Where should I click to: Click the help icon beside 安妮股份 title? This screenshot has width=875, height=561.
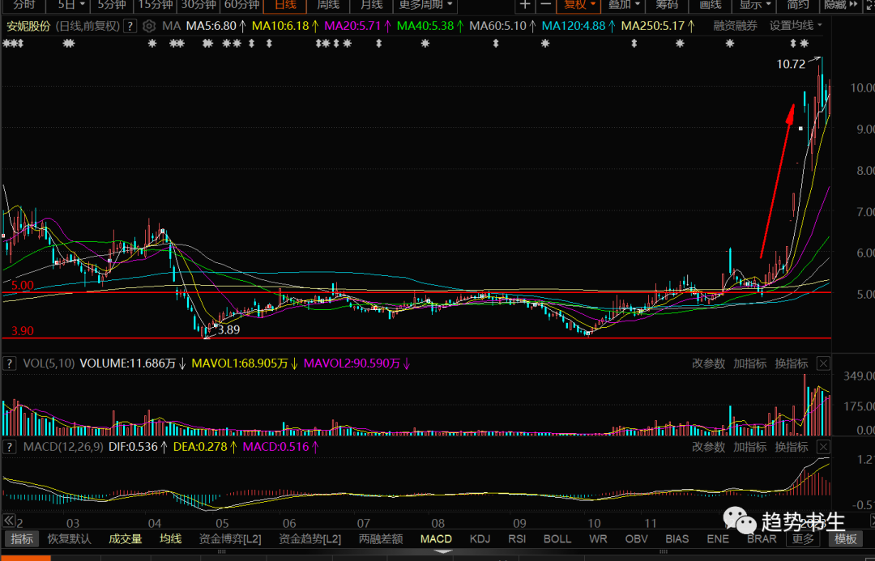(x=130, y=25)
